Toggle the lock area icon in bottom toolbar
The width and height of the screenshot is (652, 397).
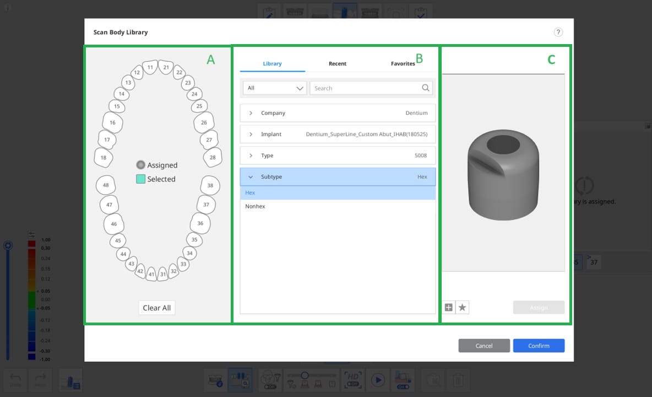pos(403,380)
